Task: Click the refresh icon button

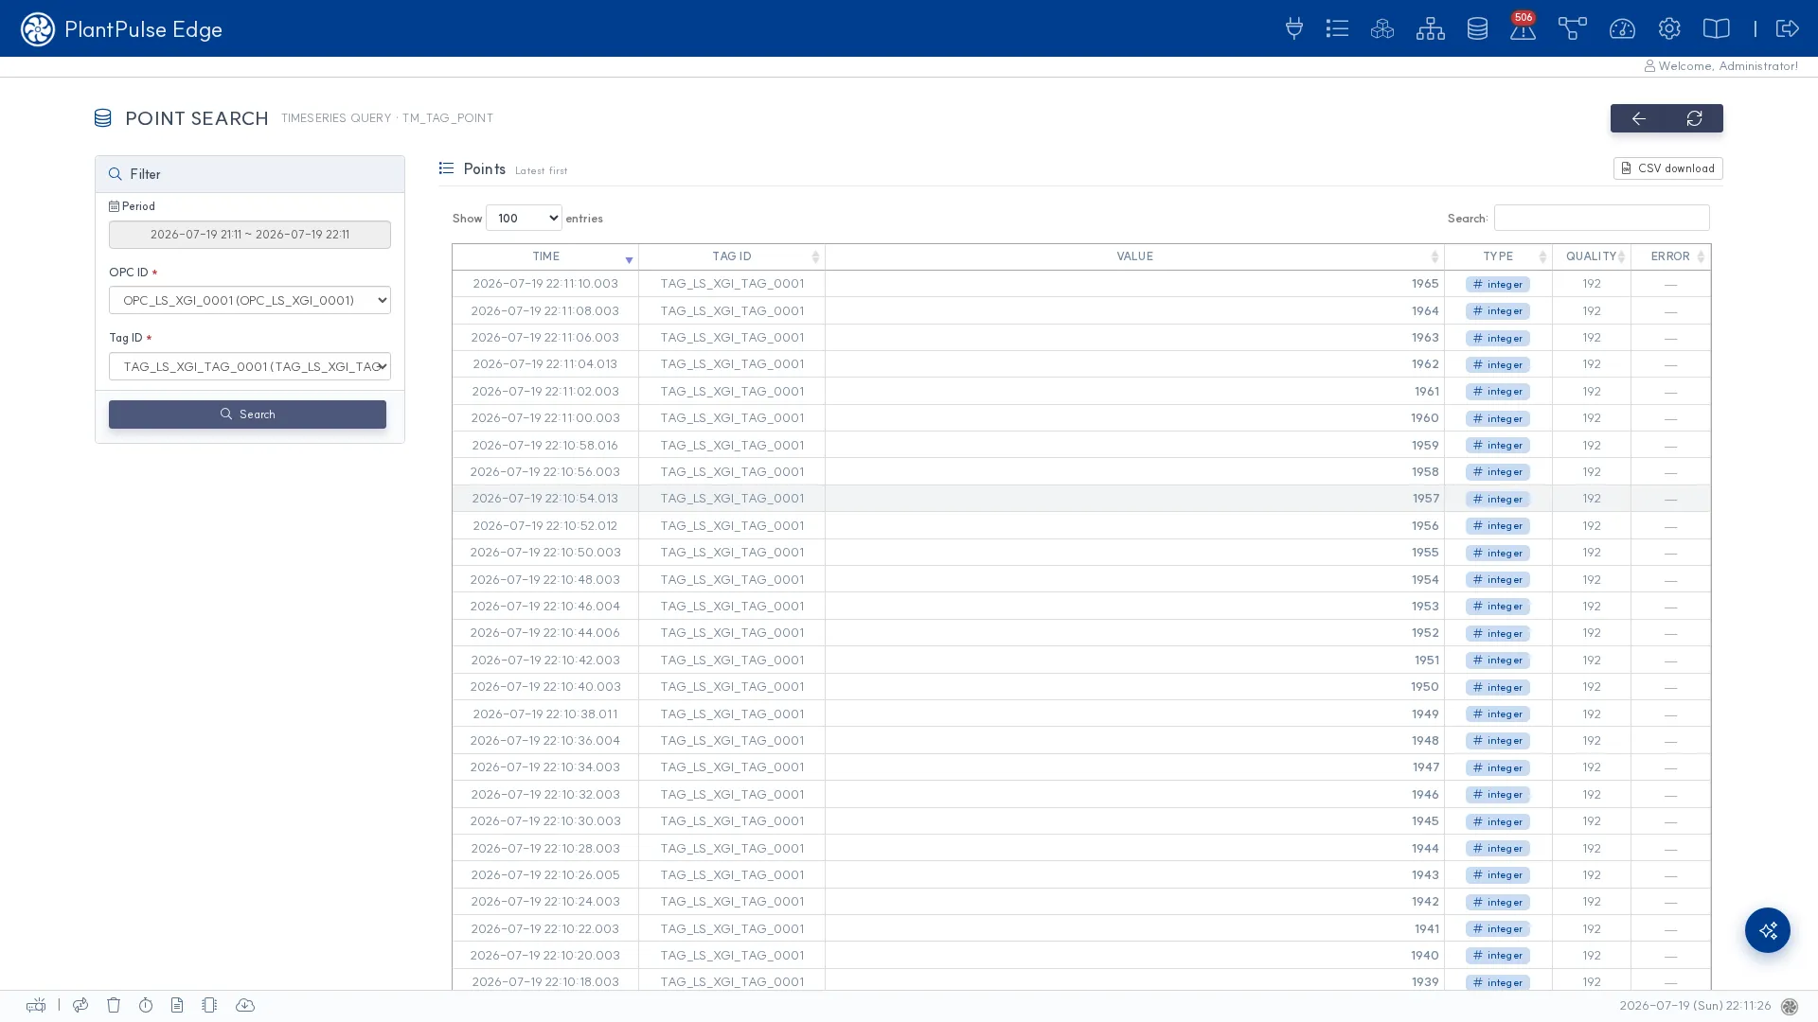Action: coord(1694,118)
